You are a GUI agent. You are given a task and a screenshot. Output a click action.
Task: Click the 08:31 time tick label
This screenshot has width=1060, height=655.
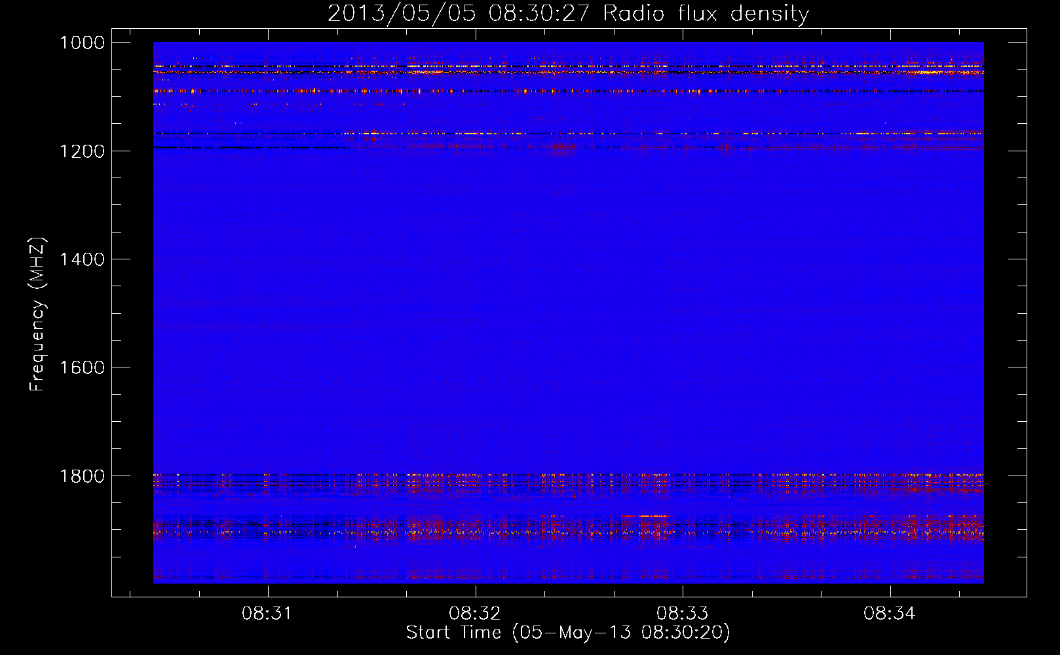267,614
